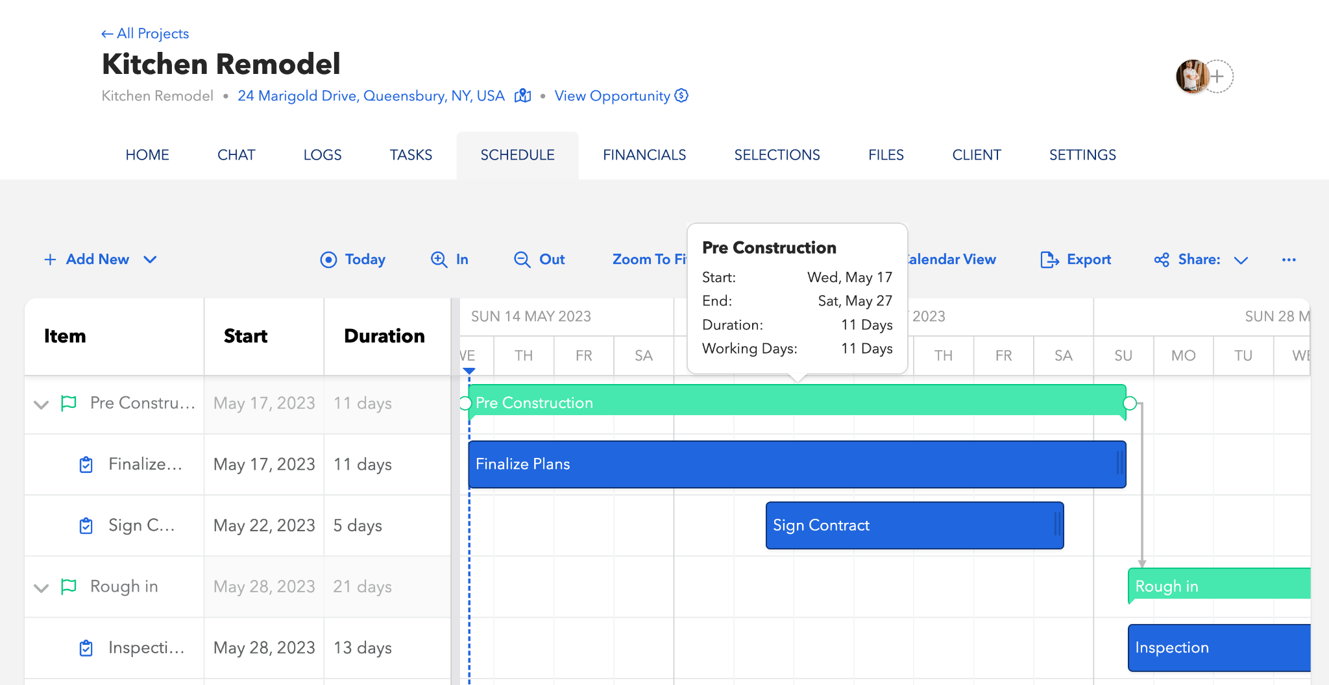Collapse the Pre Construction group
Image resolution: width=1329 pixels, height=685 pixels.
[42, 404]
